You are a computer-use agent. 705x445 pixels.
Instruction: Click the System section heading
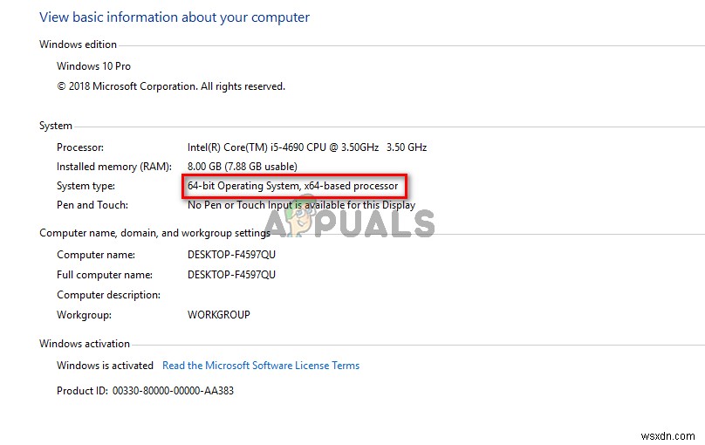(56, 126)
